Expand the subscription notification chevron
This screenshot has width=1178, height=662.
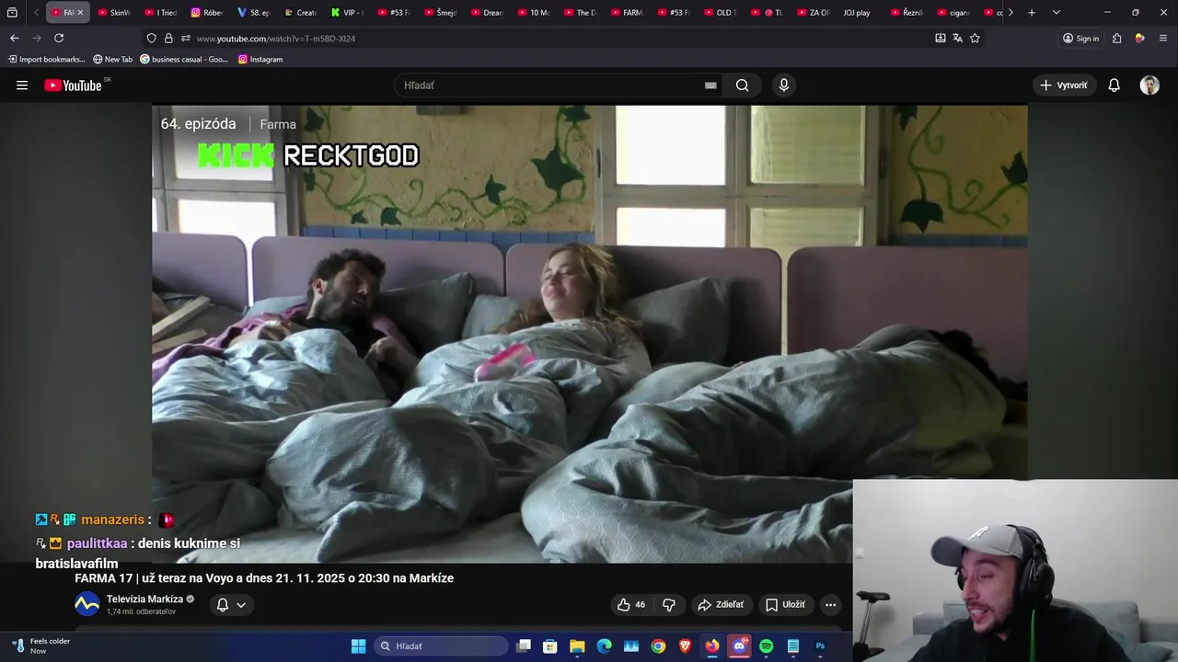241,605
